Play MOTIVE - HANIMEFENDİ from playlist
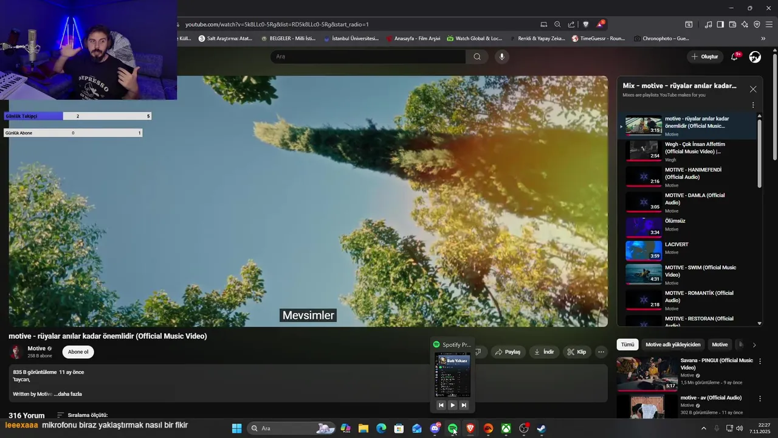778x438 pixels. [x=687, y=176]
